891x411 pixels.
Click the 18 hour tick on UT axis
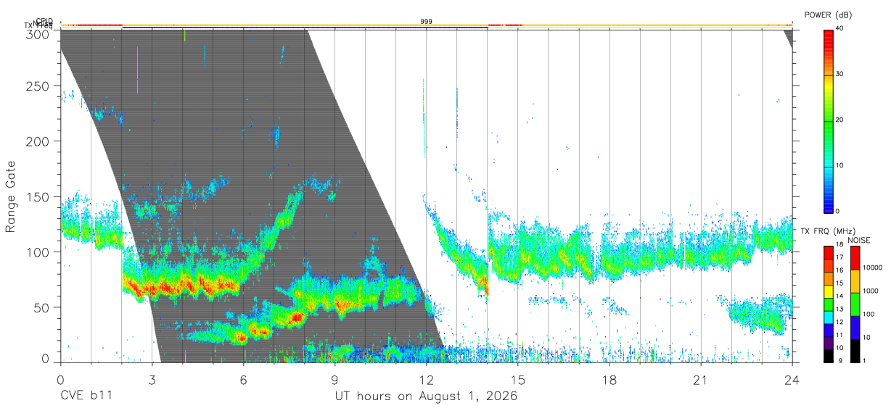point(609,380)
